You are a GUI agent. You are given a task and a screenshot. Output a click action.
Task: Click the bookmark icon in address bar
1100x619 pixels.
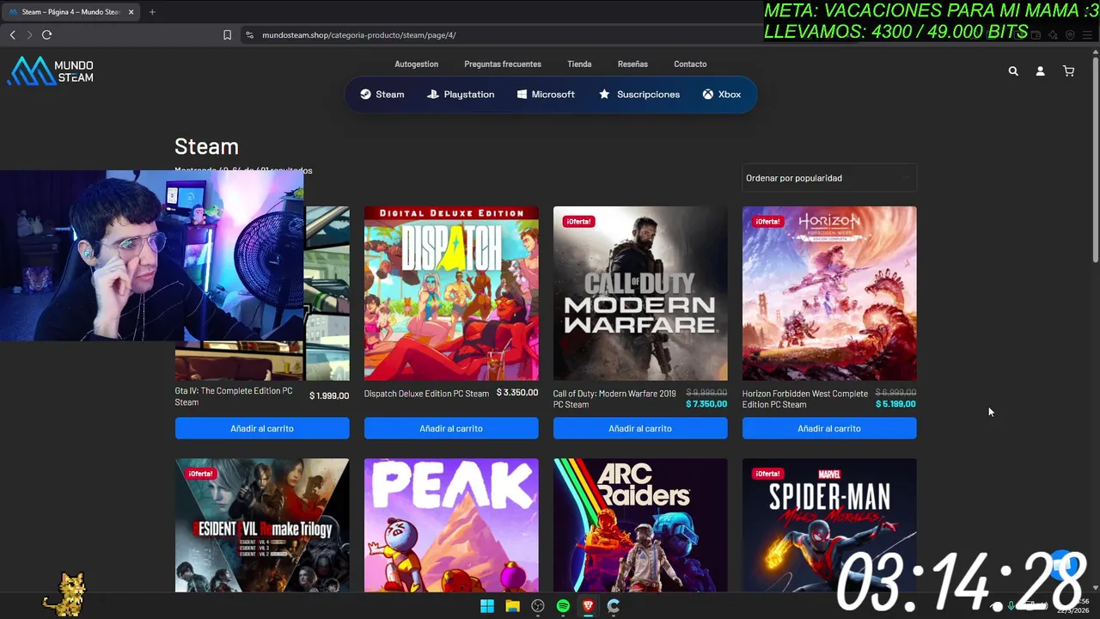(x=227, y=35)
